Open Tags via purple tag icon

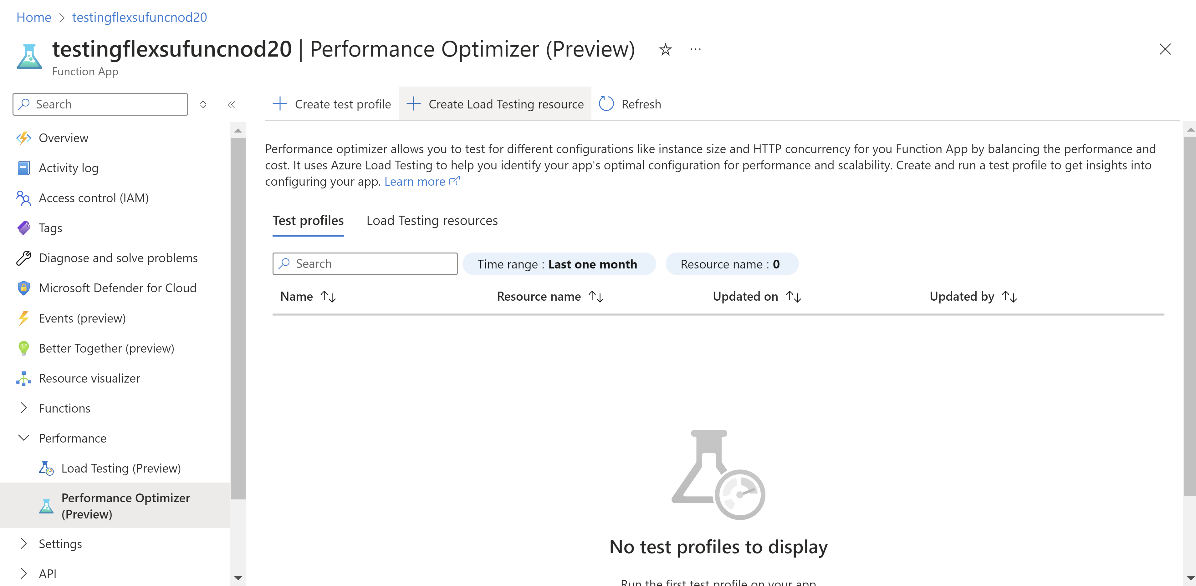[24, 228]
